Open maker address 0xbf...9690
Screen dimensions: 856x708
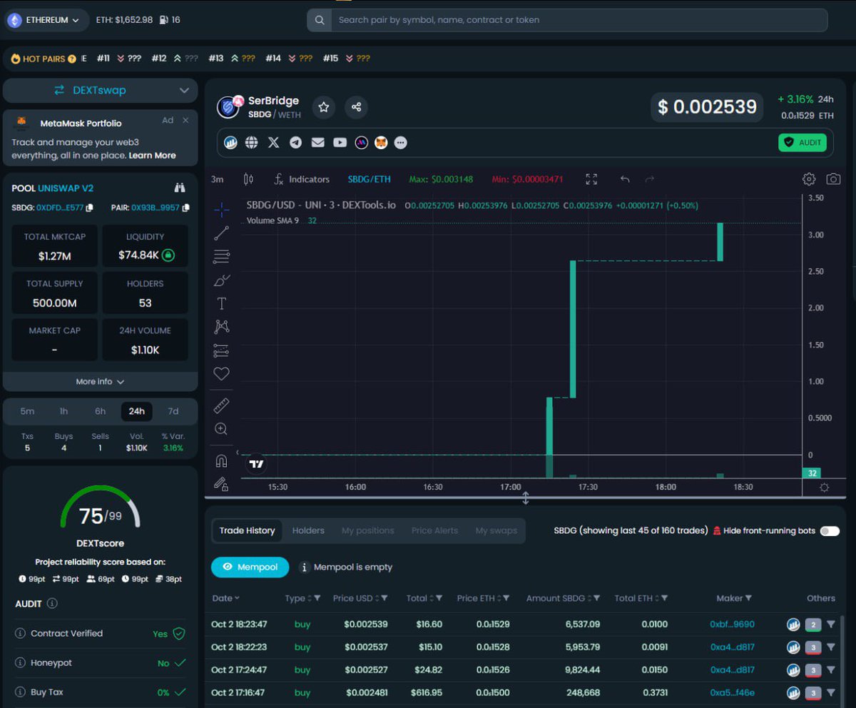coord(732,624)
